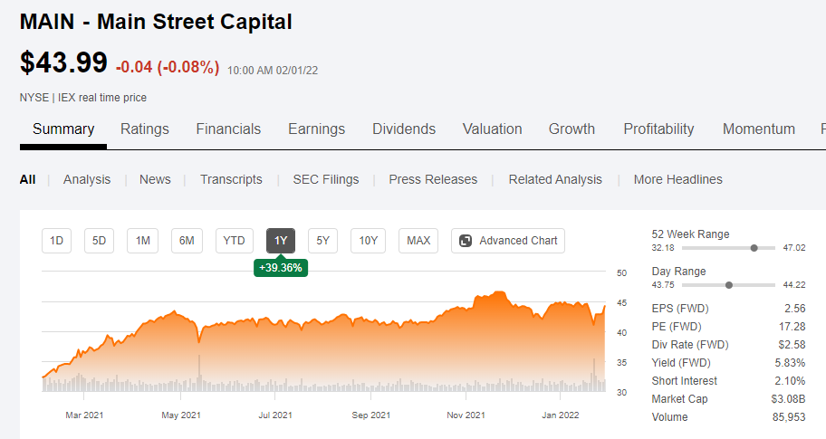
Task: Click the May 2021 chart axis label
Action: [x=181, y=415]
